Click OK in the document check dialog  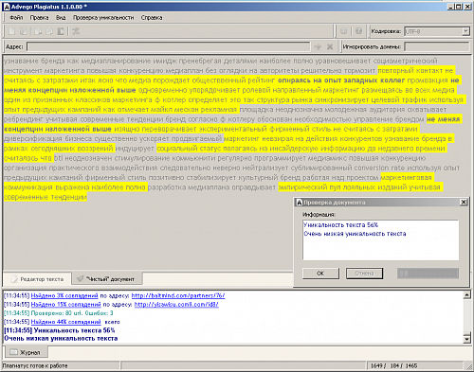click(320, 274)
